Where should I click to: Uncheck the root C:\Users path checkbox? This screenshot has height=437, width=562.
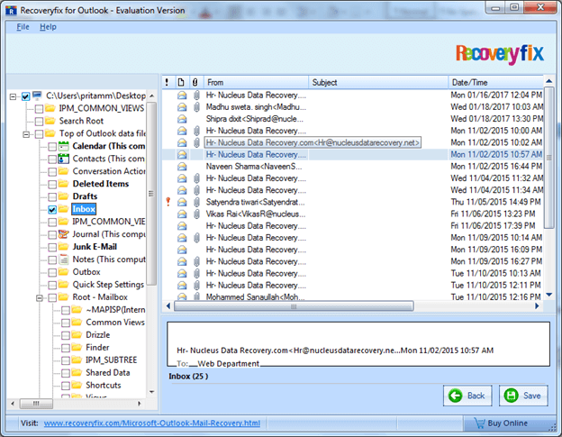point(25,96)
